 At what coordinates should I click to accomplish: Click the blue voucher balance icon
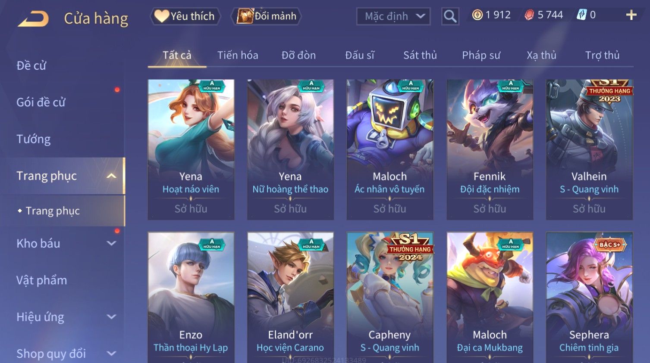[581, 15]
